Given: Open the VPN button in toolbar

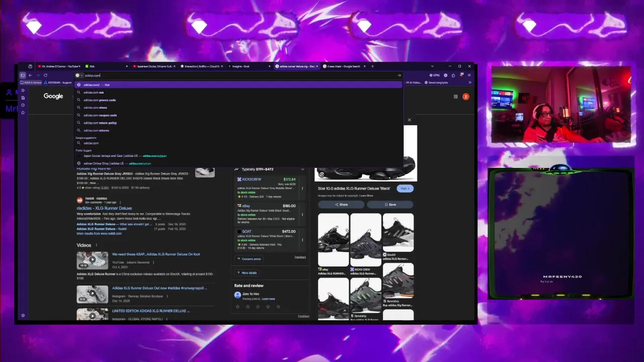Looking at the screenshot, I should (x=434, y=75).
